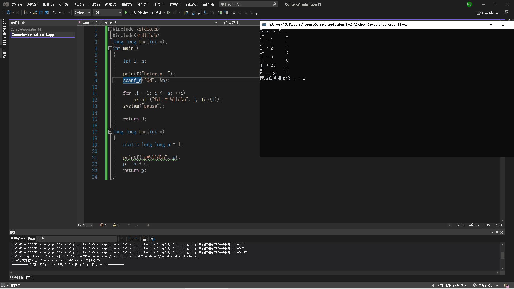Click Clear All output pane icon
Screen dimensions: 514x289
(x=145, y=239)
